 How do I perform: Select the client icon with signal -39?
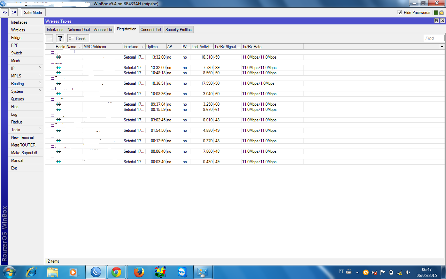pos(59,68)
